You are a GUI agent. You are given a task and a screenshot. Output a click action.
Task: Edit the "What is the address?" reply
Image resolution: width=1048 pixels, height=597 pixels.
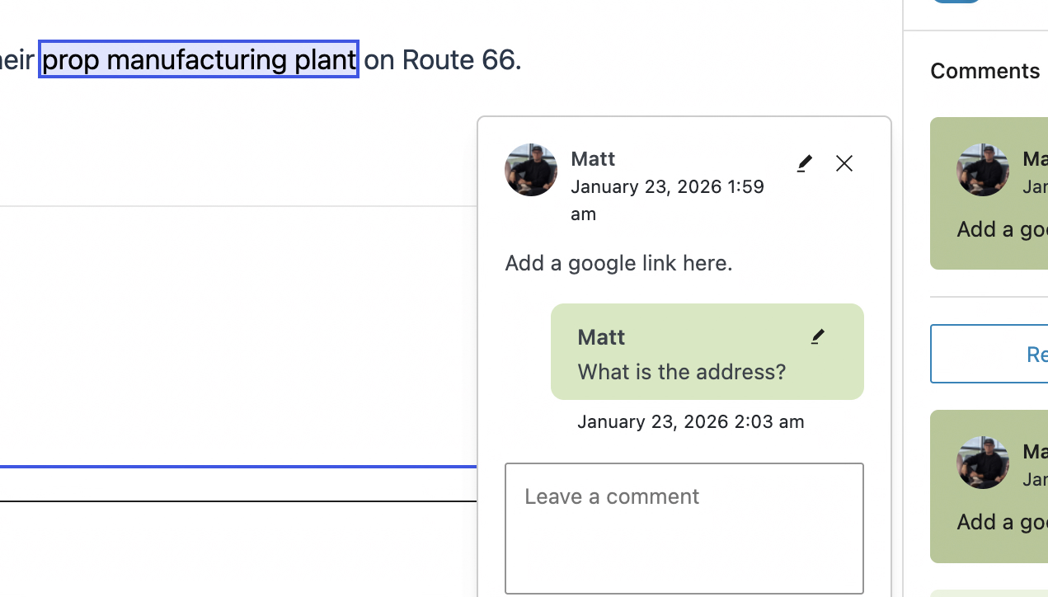(x=817, y=336)
